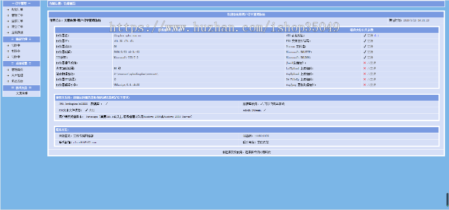
Task: Click the blue version number after ADO support
Action: click(x=377, y=36)
